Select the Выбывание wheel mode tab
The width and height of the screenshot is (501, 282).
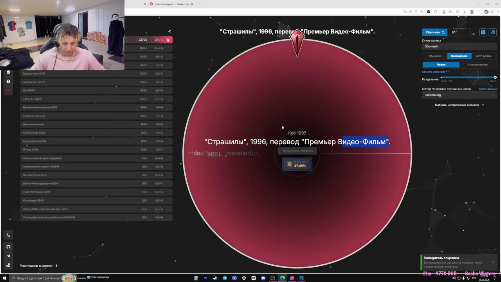459,56
